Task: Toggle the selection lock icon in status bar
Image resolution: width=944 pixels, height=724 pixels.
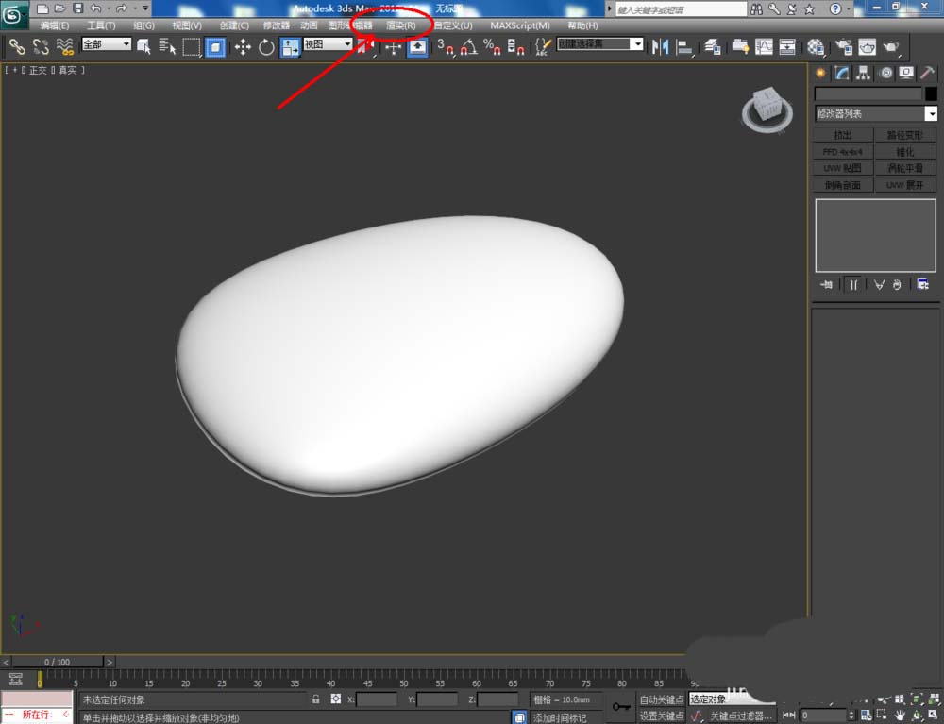Action: tap(316, 699)
